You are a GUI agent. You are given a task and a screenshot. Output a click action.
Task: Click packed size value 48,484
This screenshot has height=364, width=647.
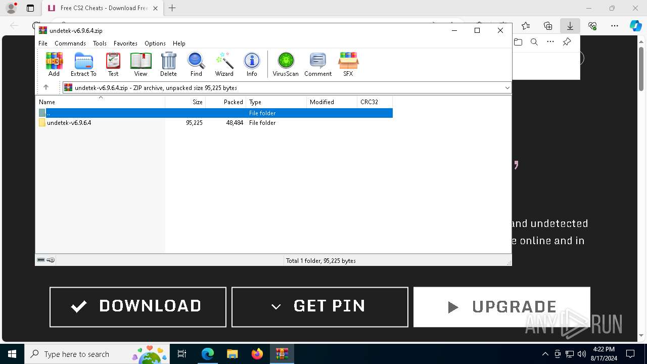[x=235, y=123]
